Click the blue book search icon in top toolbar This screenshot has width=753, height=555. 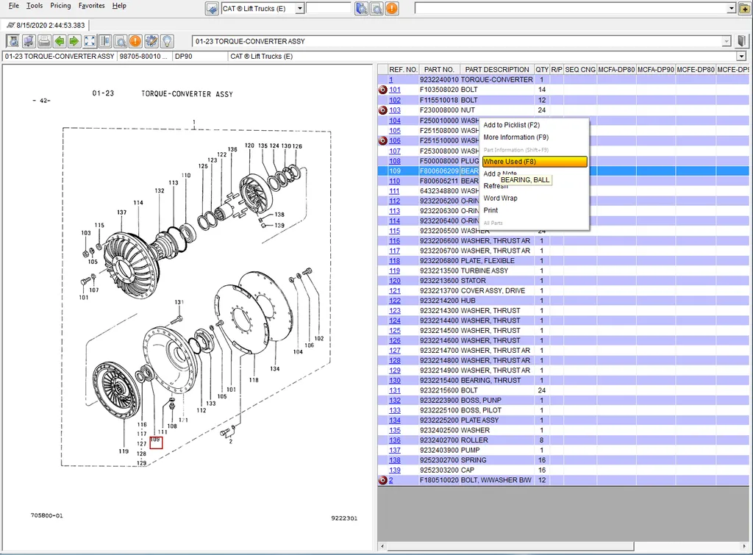tap(361, 9)
